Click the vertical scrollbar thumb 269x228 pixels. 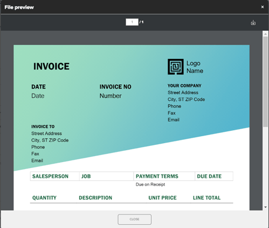[x=265, y=82]
